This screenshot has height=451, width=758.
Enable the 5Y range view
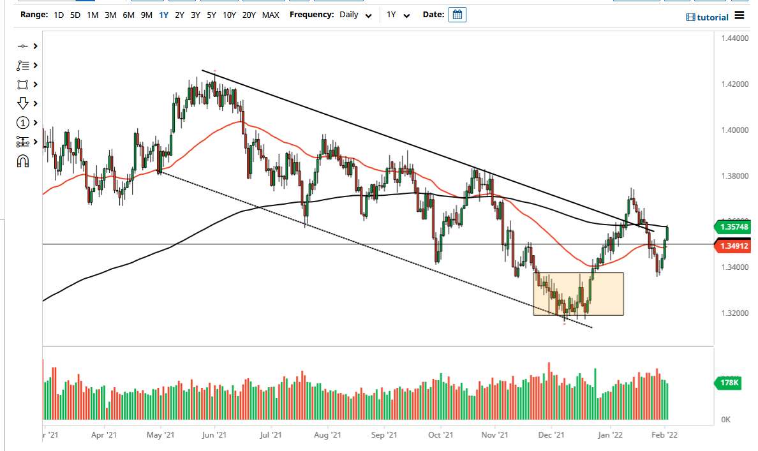pos(211,15)
